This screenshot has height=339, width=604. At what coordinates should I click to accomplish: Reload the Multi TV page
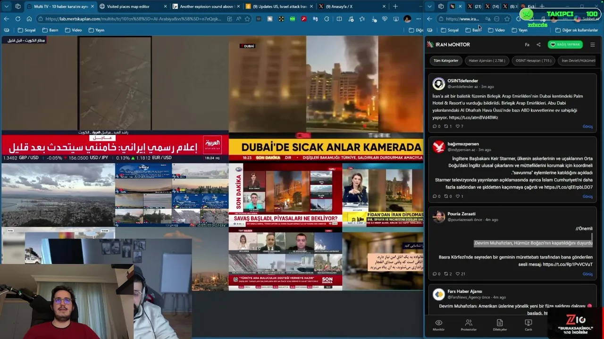18,19
